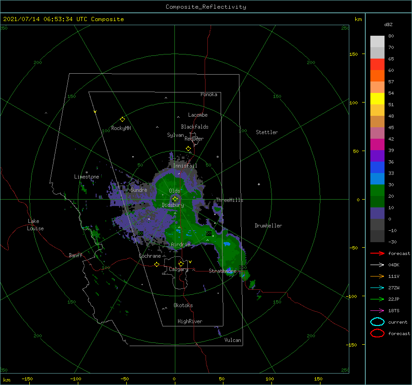Click the Airdrie town label
This screenshot has height=385, width=412.
pos(180,244)
